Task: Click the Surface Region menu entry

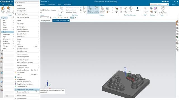Action: 27,79
